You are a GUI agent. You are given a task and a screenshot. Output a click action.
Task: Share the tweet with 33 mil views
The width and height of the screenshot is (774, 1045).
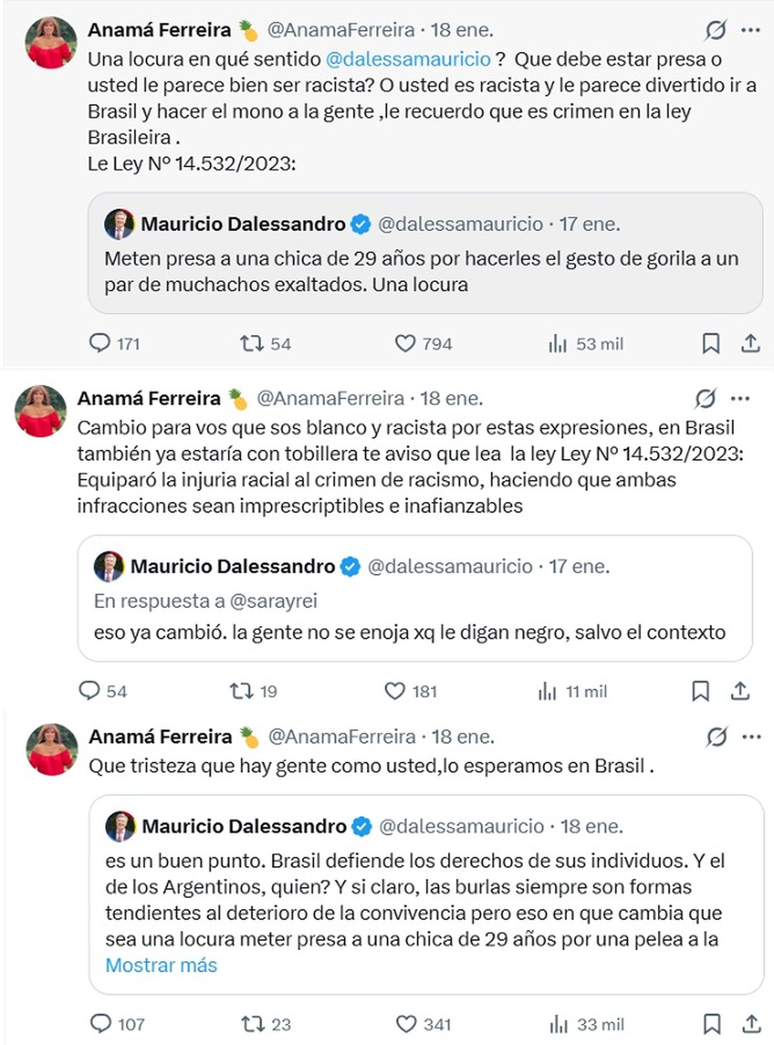751,1024
